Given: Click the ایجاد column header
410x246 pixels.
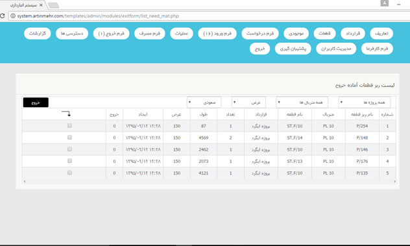Looking at the screenshot, I should tap(143, 114).
